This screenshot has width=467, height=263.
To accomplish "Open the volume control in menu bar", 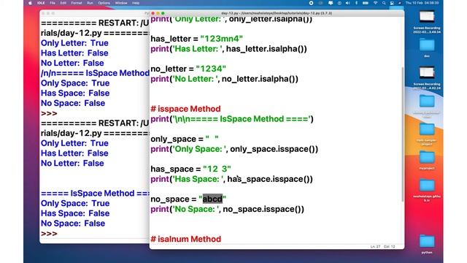I will click(347, 3).
